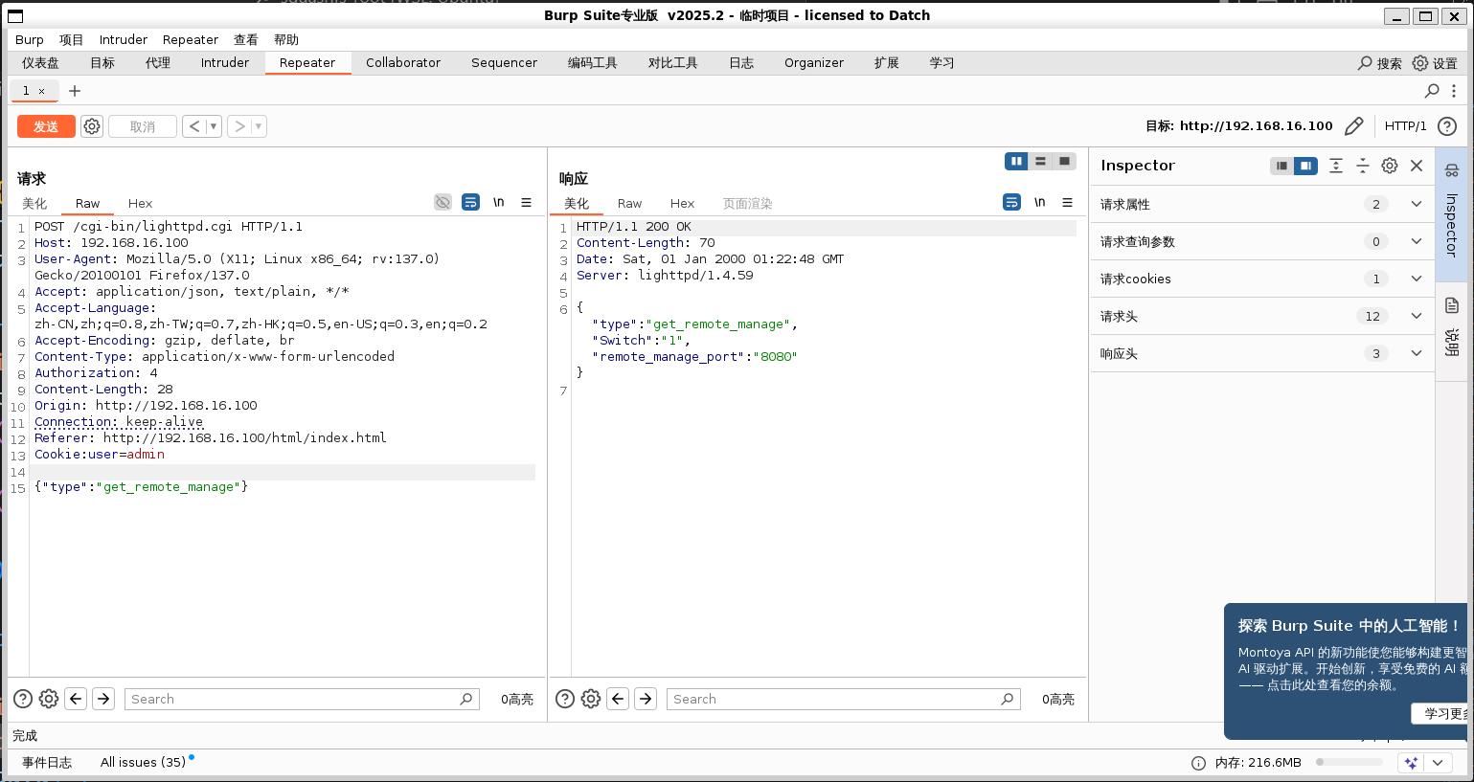Add a new Repeater tab with plus
Screen dimensions: 1474x782
pyautogui.click(x=75, y=91)
